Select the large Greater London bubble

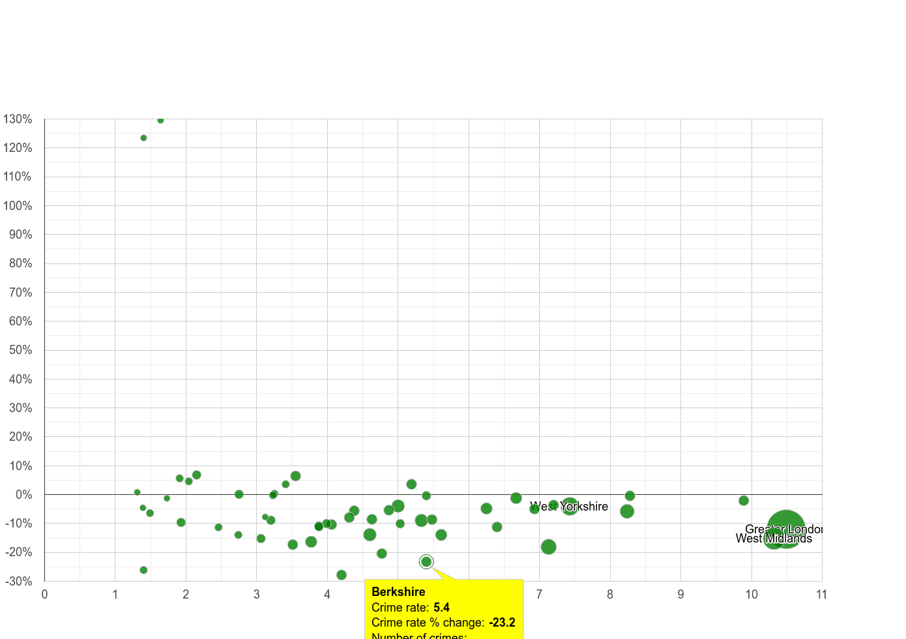pyautogui.click(x=786, y=529)
